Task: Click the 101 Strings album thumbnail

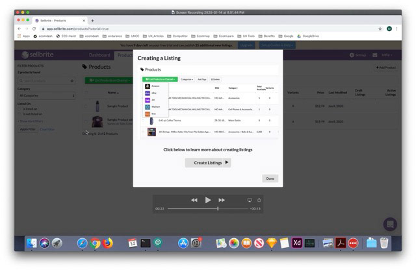Action: (x=151, y=132)
